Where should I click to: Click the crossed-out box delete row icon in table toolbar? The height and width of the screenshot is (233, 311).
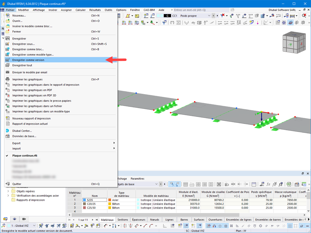[x=219, y=184]
